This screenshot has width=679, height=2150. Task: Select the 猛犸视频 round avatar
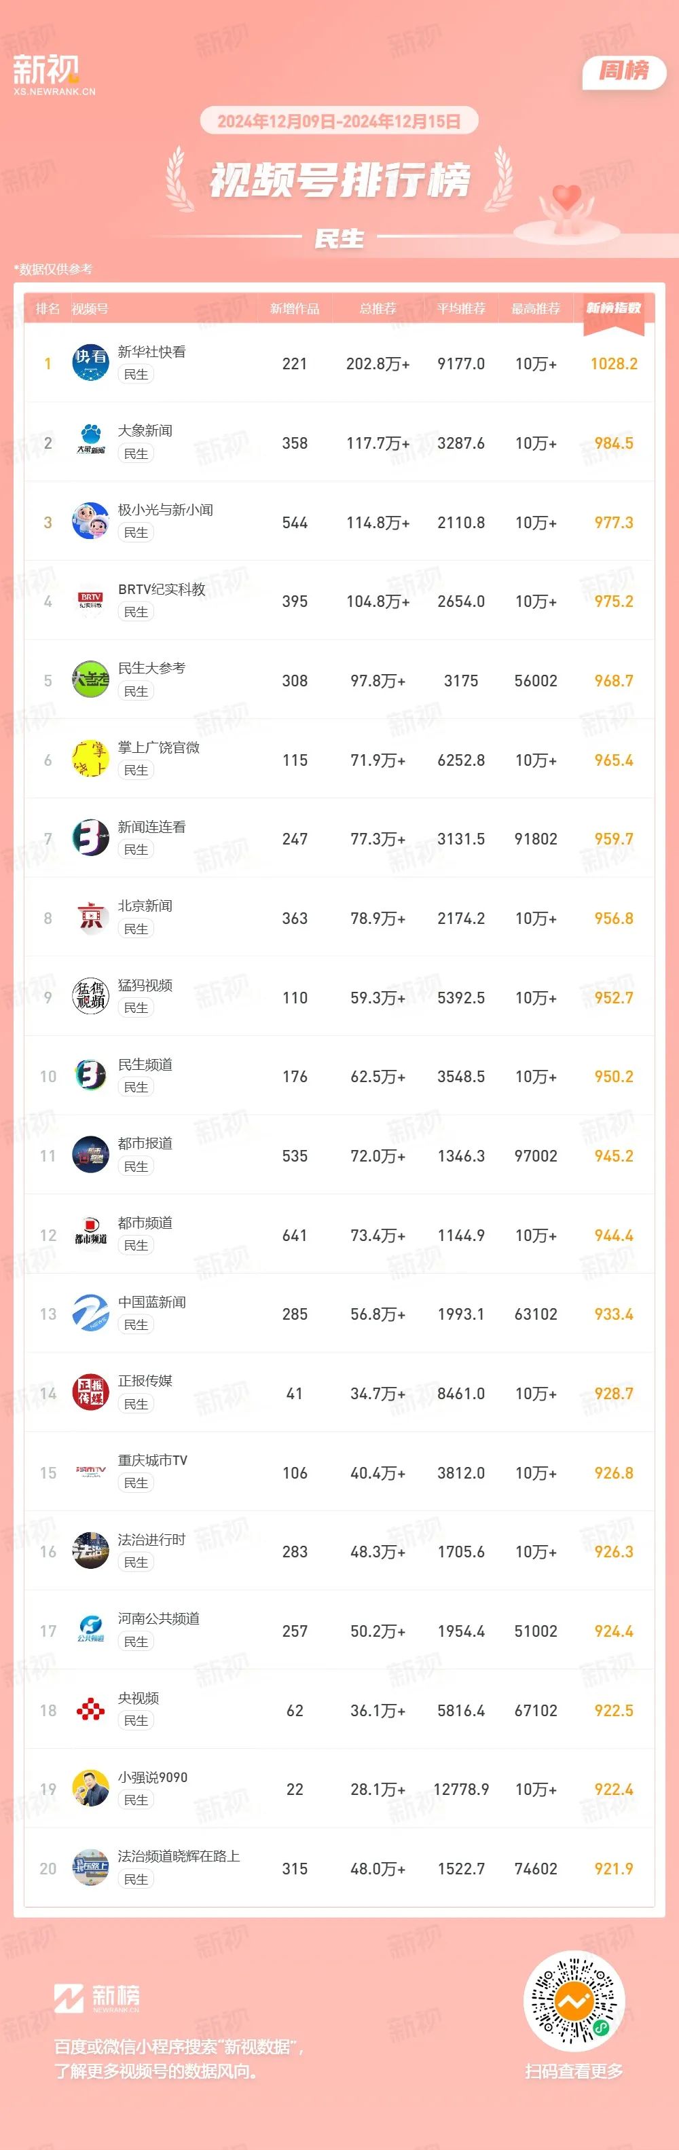(90, 997)
